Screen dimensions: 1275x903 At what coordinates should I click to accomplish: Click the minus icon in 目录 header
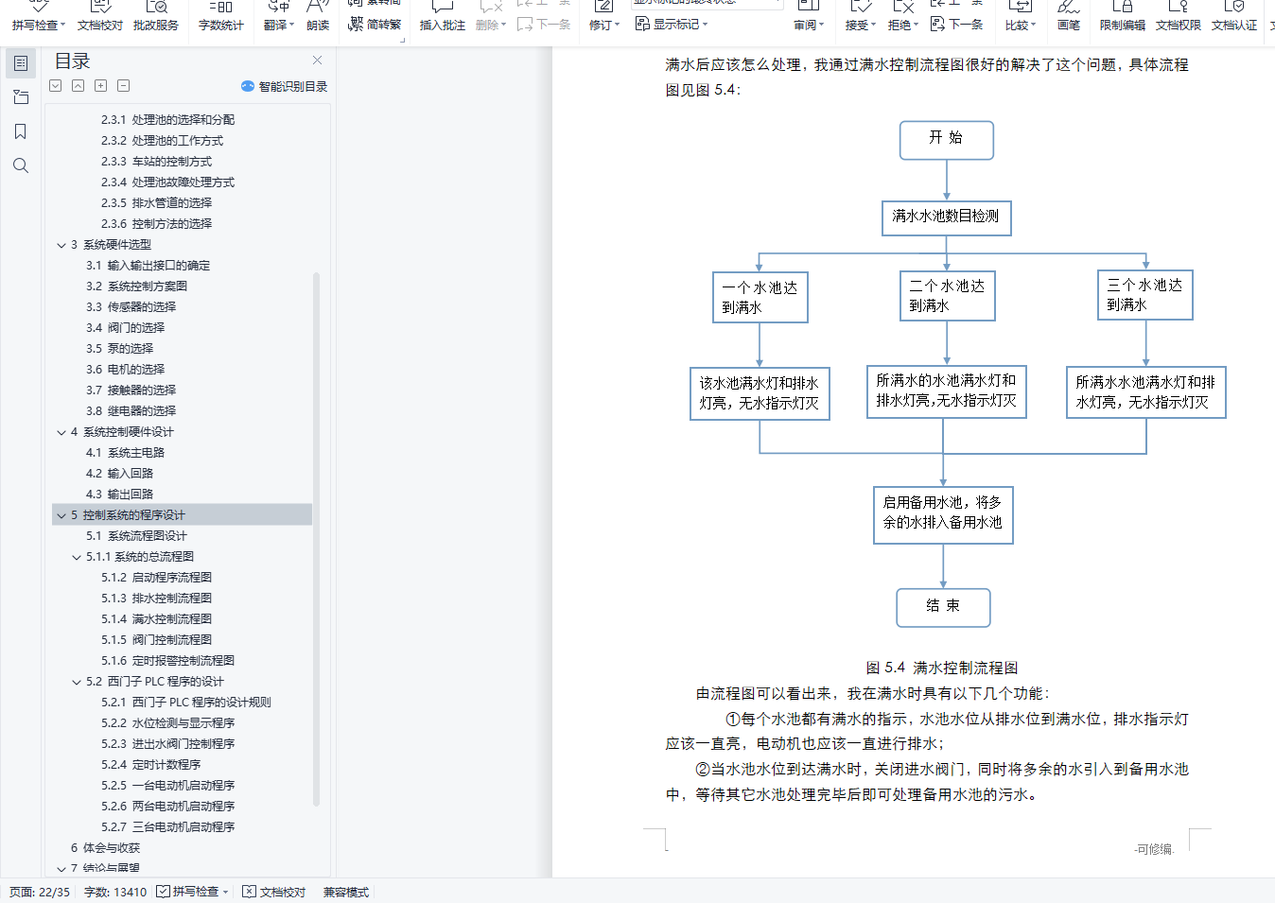tap(124, 86)
